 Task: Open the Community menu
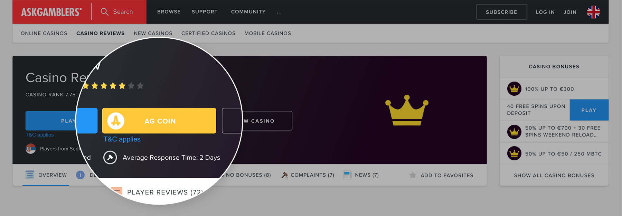pos(248,12)
